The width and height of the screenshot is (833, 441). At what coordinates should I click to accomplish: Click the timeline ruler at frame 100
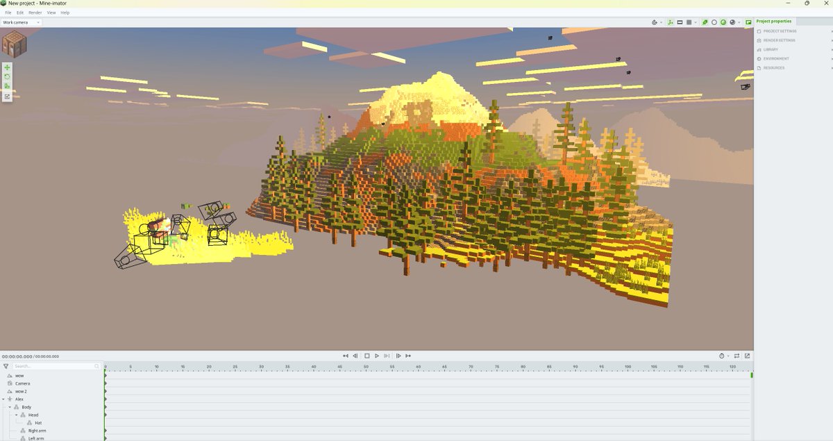tap(628, 367)
